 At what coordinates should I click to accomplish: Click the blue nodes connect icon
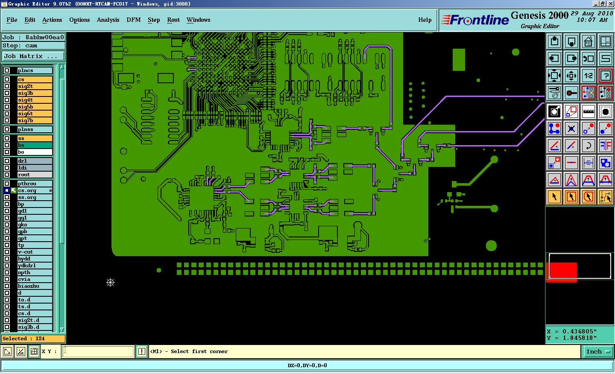(554, 129)
